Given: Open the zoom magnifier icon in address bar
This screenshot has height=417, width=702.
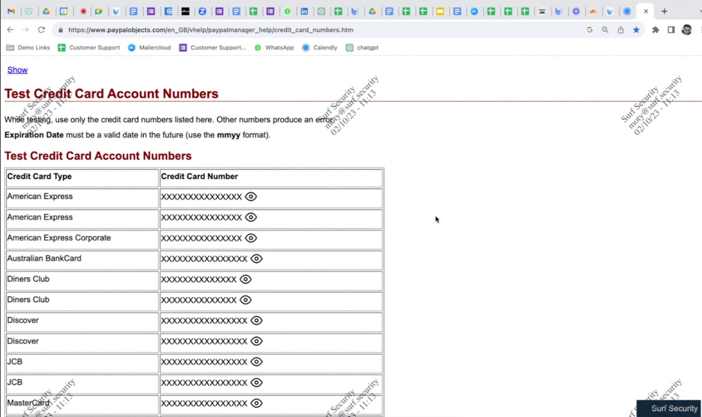Looking at the screenshot, I should [x=605, y=30].
